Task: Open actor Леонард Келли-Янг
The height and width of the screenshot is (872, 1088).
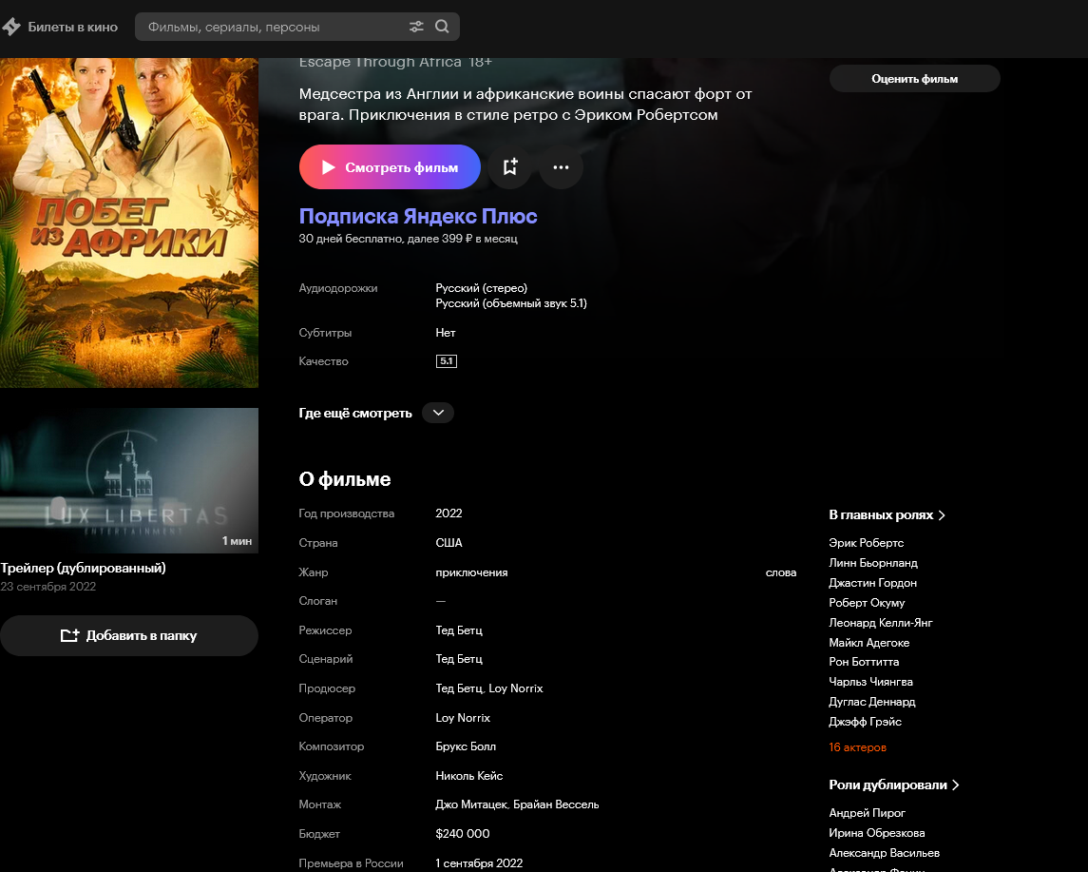Action: coord(881,622)
